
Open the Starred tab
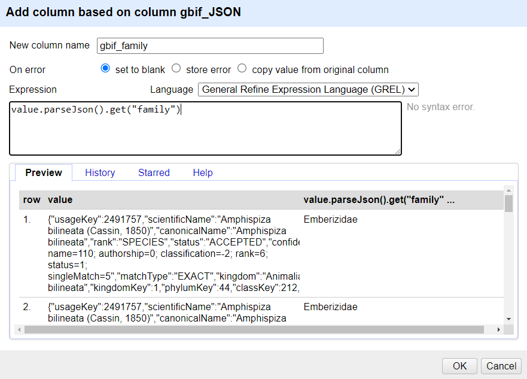click(154, 172)
